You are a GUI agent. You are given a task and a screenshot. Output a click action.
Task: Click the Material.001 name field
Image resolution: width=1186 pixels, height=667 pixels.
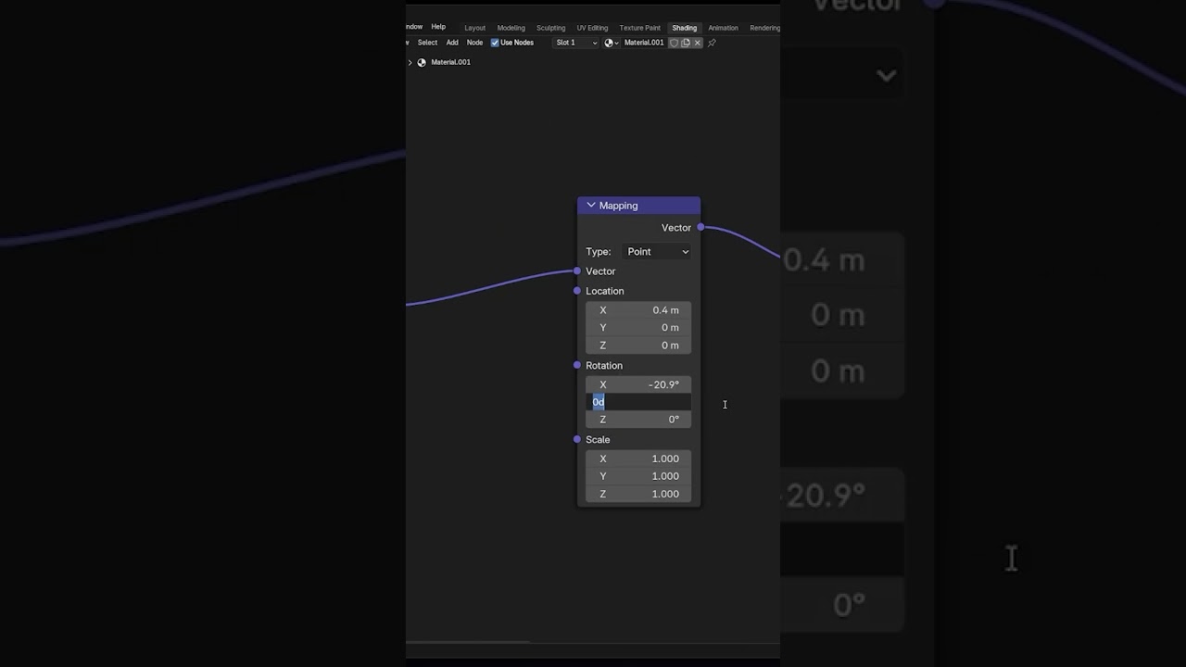644,43
